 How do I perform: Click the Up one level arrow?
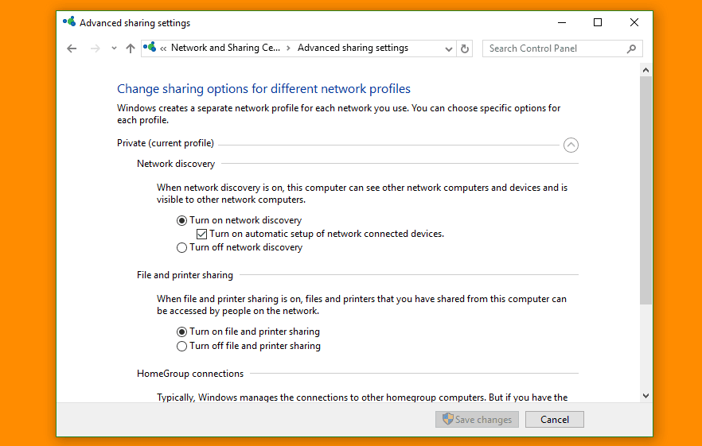[131, 48]
